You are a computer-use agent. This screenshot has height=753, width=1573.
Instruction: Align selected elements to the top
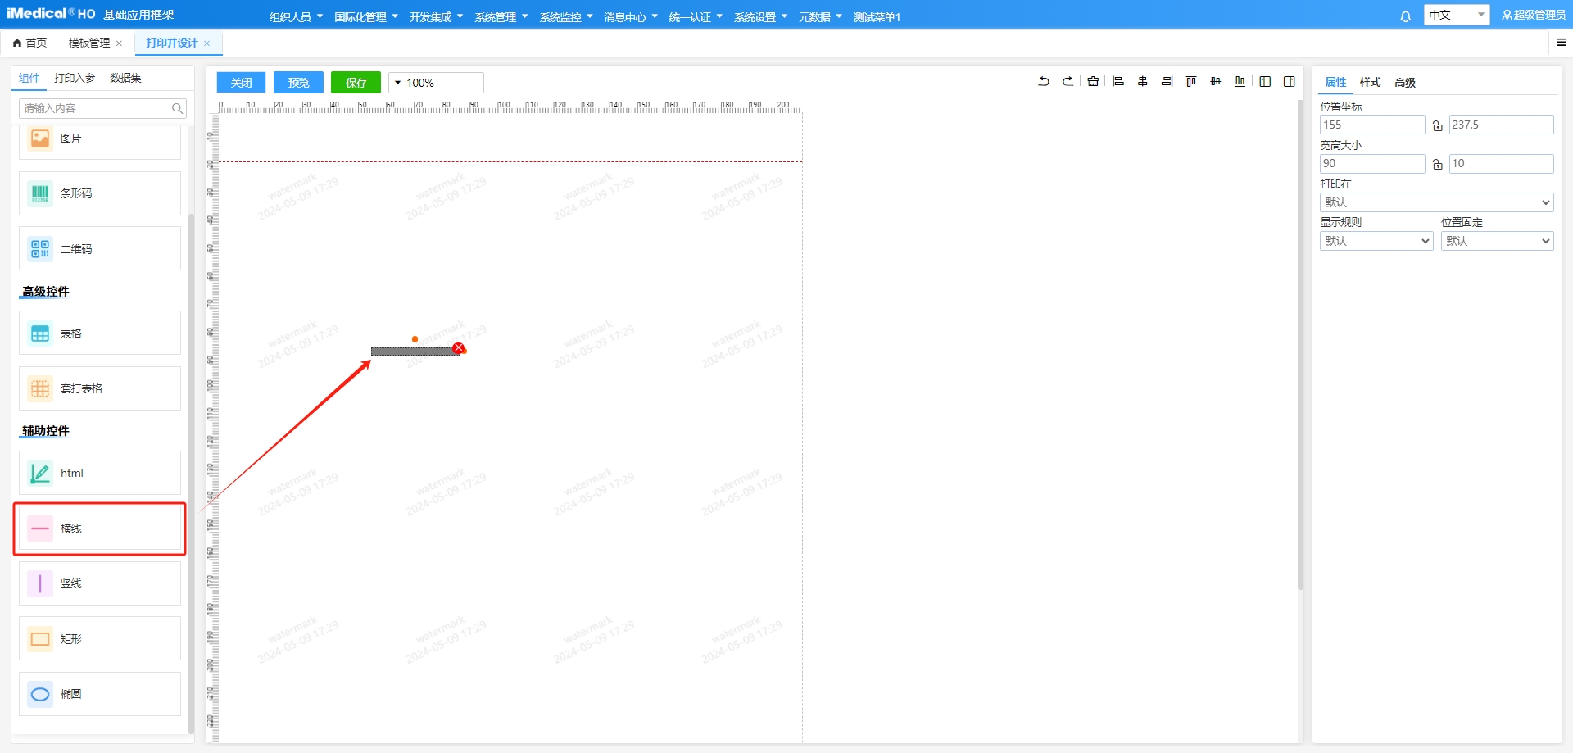pos(1191,81)
